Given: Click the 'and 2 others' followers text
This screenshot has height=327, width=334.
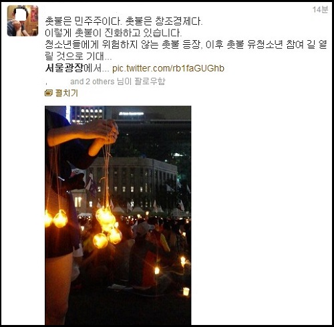Looking at the screenshot, I should point(92,82).
